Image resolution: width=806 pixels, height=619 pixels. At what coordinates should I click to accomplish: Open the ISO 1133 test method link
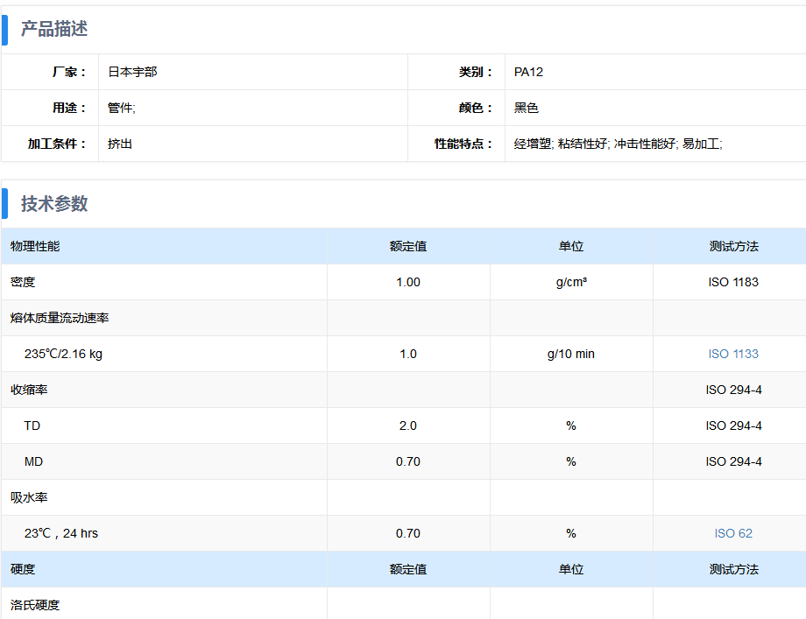coord(733,354)
